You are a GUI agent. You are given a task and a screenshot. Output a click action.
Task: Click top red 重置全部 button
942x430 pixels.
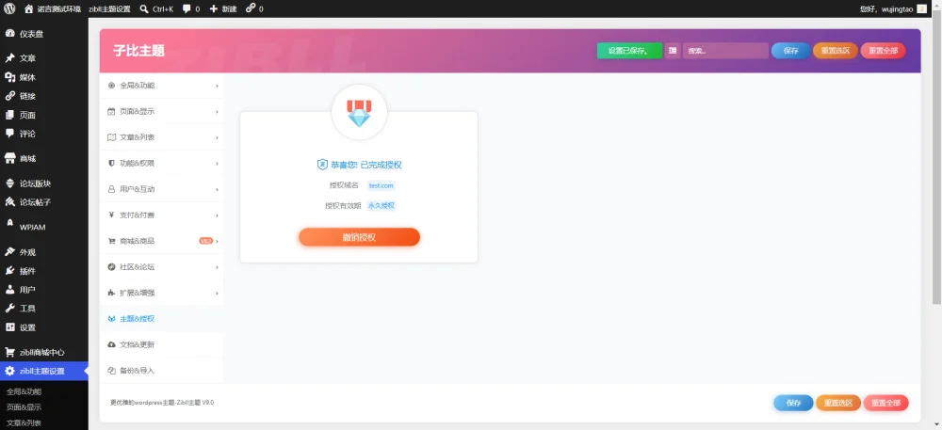click(884, 51)
